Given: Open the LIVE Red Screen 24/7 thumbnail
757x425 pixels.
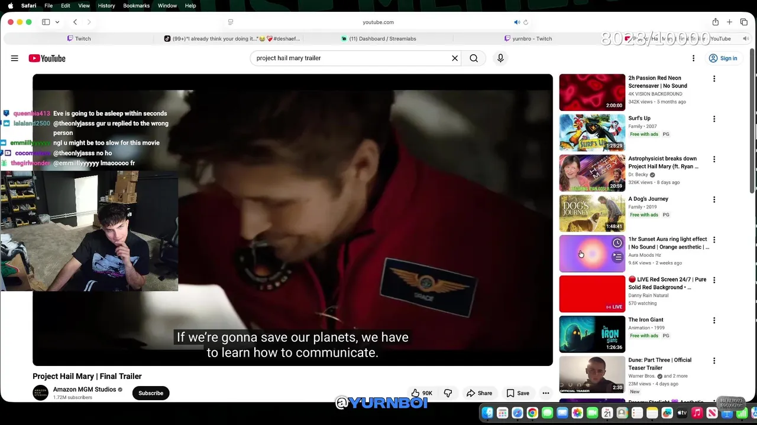Looking at the screenshot, I should 592,294.
